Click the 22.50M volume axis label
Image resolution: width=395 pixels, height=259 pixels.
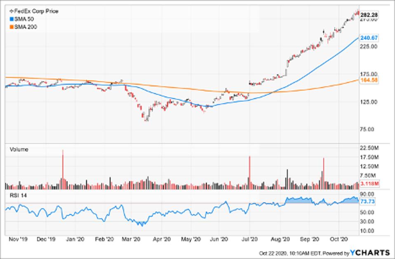coord(369,148)
